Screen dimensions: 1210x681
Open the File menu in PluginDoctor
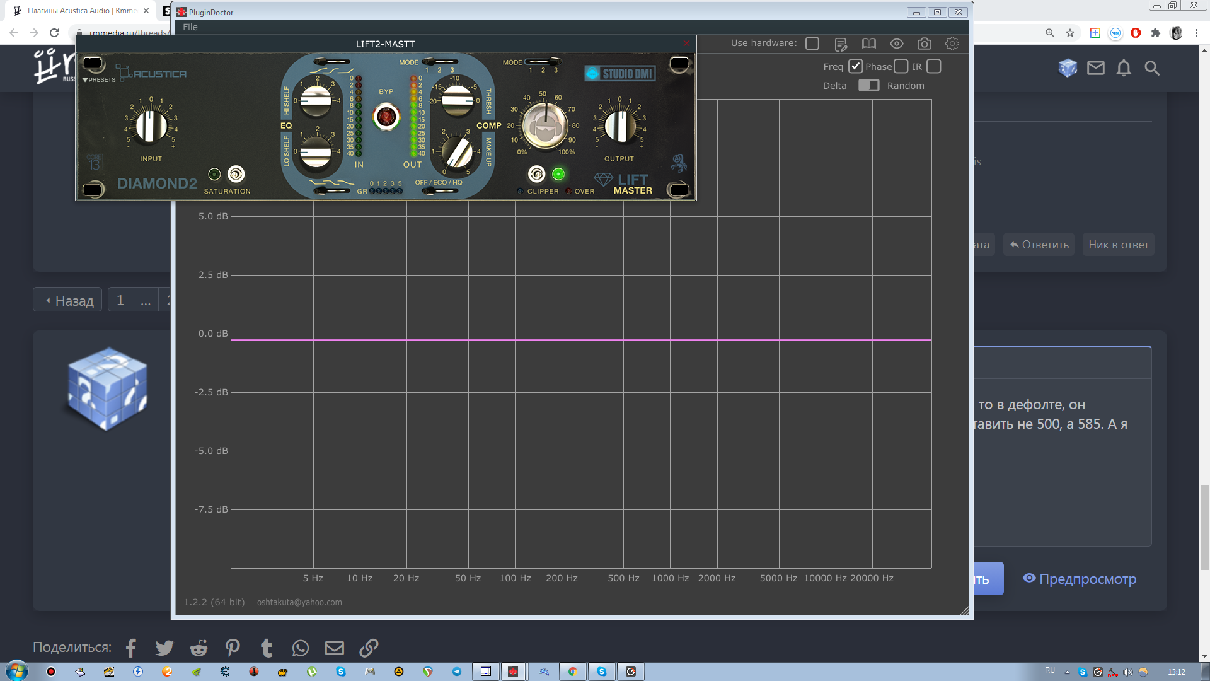click(190, 27)
